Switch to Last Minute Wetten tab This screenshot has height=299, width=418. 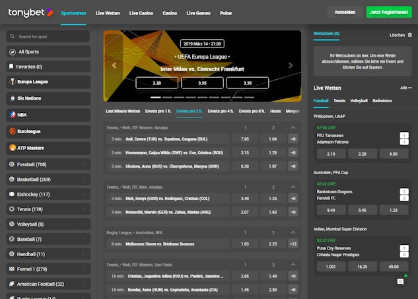pos(123,111)
